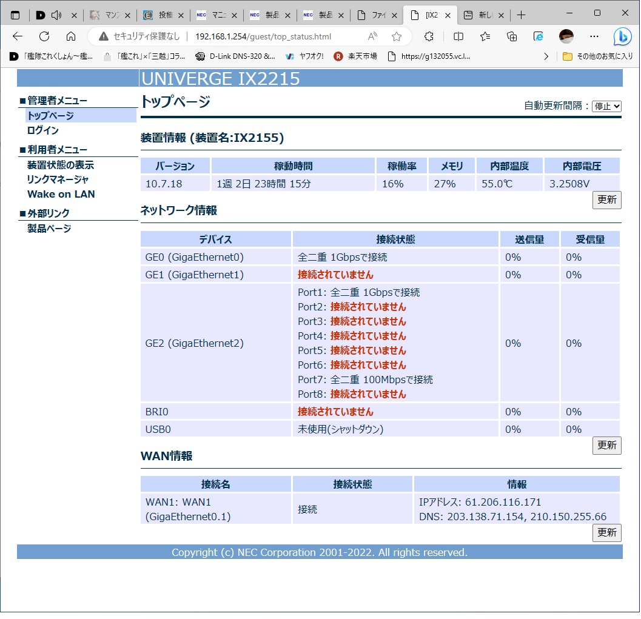Click the UNIVERGE IX2215 header title
641x619 pixels.
pos(220,78)
